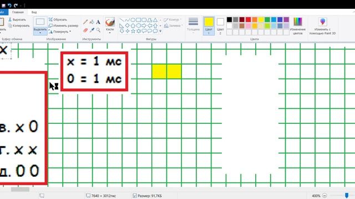
Task: Choose the Six-point star shape
Action: [x=139, y=31]
